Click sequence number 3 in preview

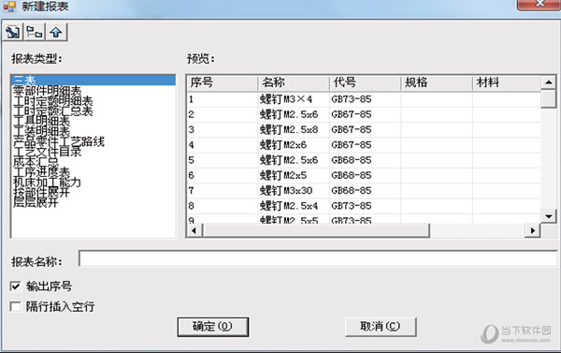pyautogui.click(x=191, y=130)
